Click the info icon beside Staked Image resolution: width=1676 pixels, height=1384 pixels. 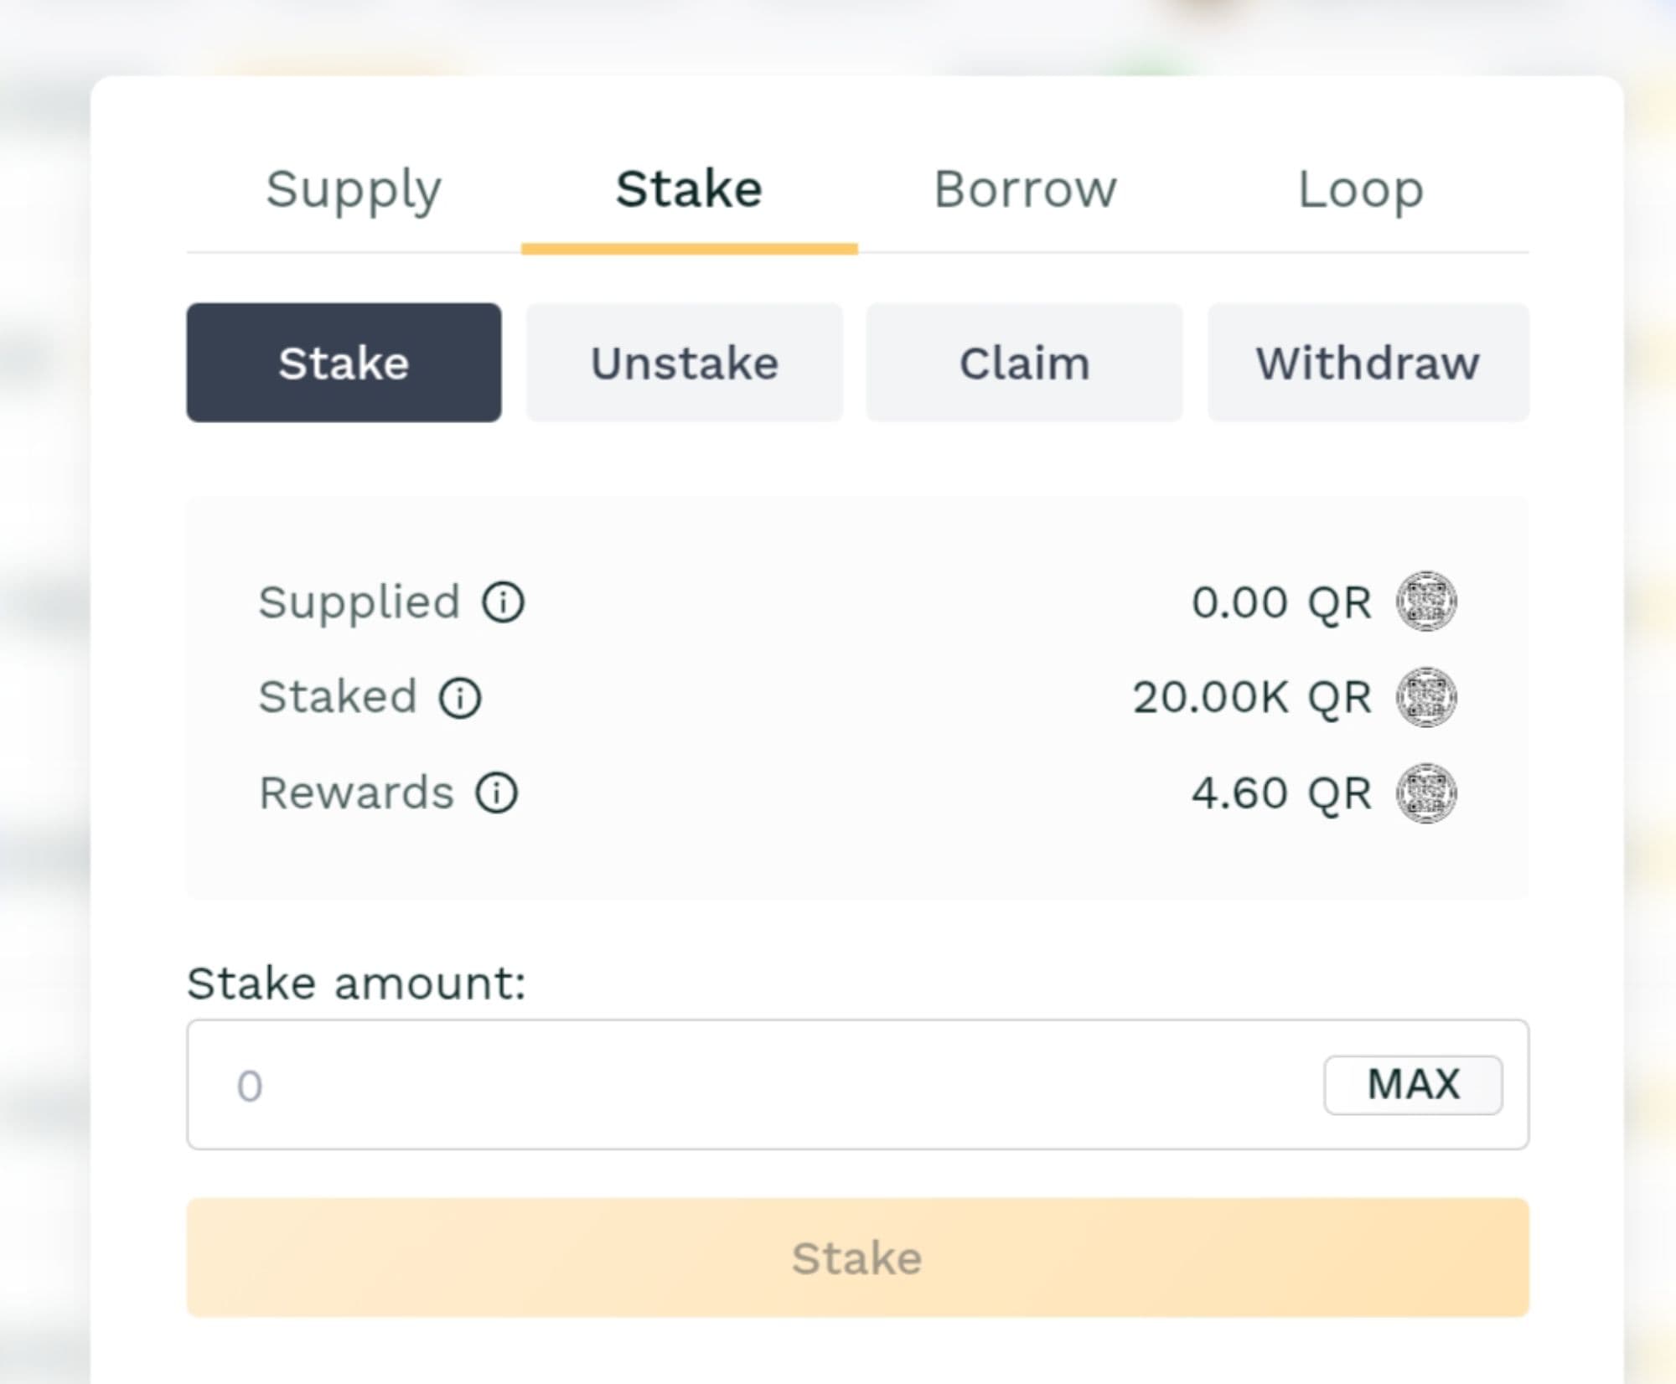[x=460, y=698]
